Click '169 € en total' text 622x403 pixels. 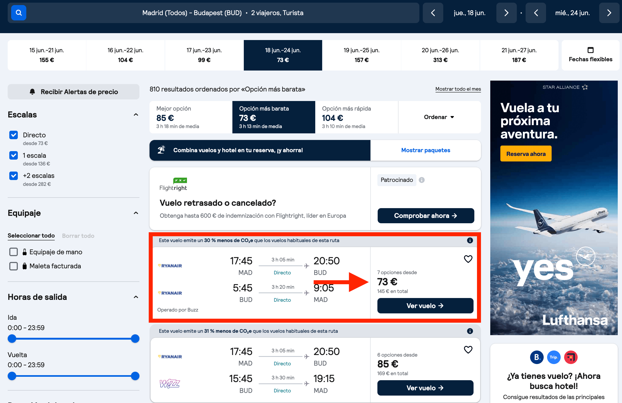point(393,373)
